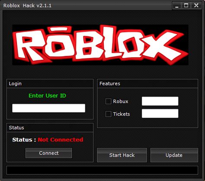Enable the Robux checkbox
Image resolution: width=205 pixels, height=181 pixels.
(x=108, y=101)
